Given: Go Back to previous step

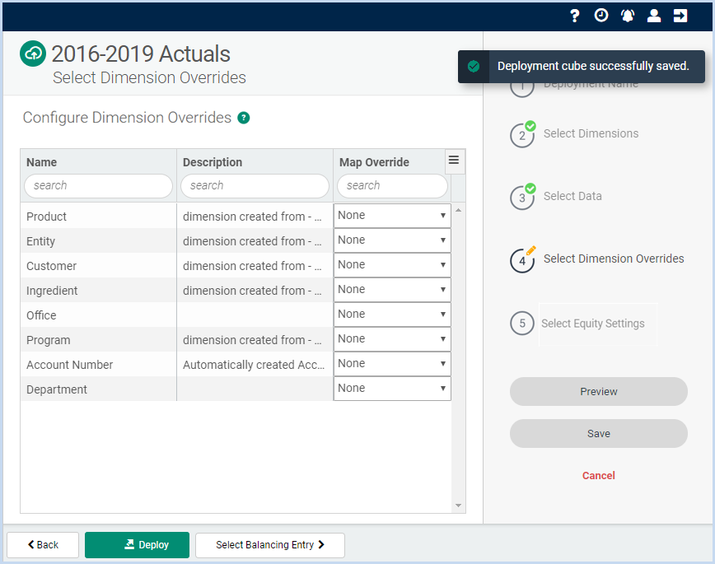Looking at the screenshot, I should (x=43, y=545).
